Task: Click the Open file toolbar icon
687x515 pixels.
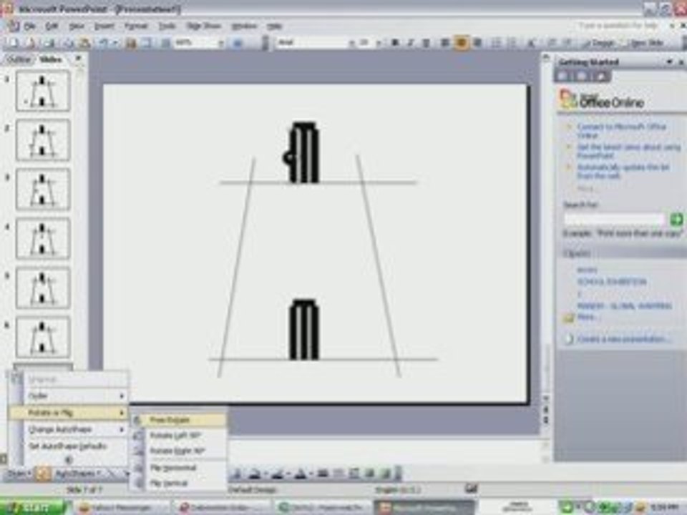Action: [x=29, y=42]
